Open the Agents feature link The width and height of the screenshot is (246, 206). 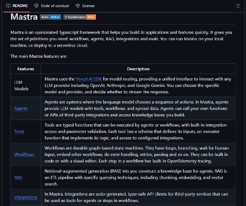pos(21,108)
